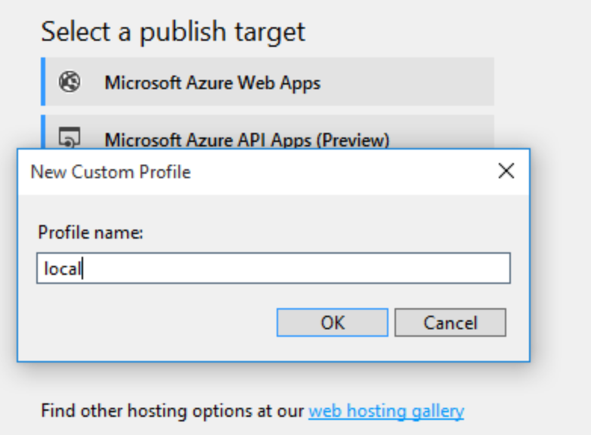Viewport: 591px width, 435px height.
Task: Cancel the New Custom Profile dialog
Action: (x=450, y=322)
